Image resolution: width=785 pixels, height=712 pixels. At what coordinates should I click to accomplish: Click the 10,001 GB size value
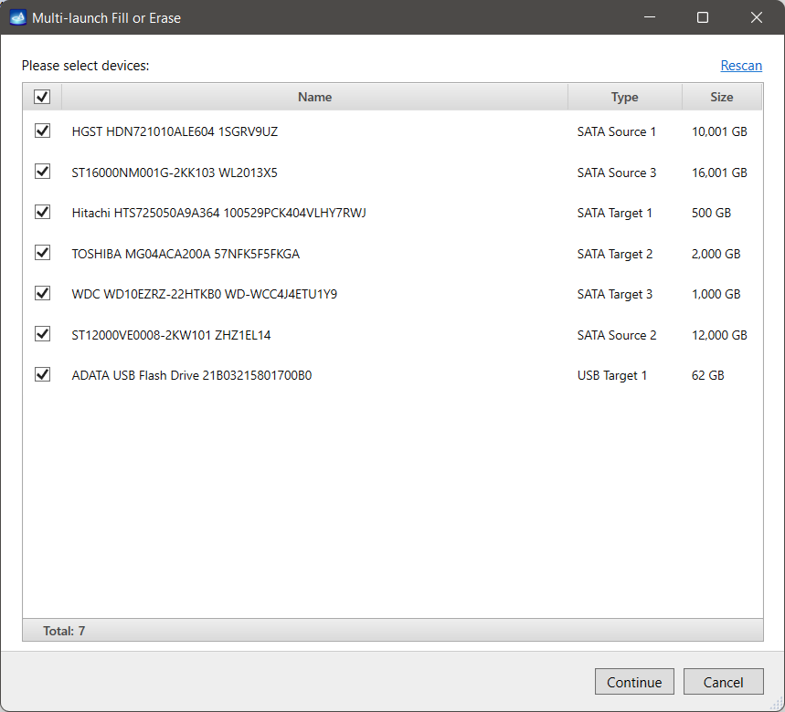point(719,131)
